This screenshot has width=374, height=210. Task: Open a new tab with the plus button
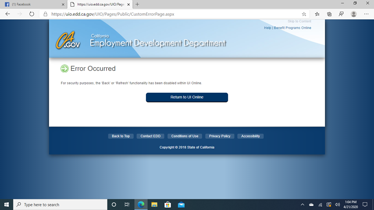coord(137,4)
